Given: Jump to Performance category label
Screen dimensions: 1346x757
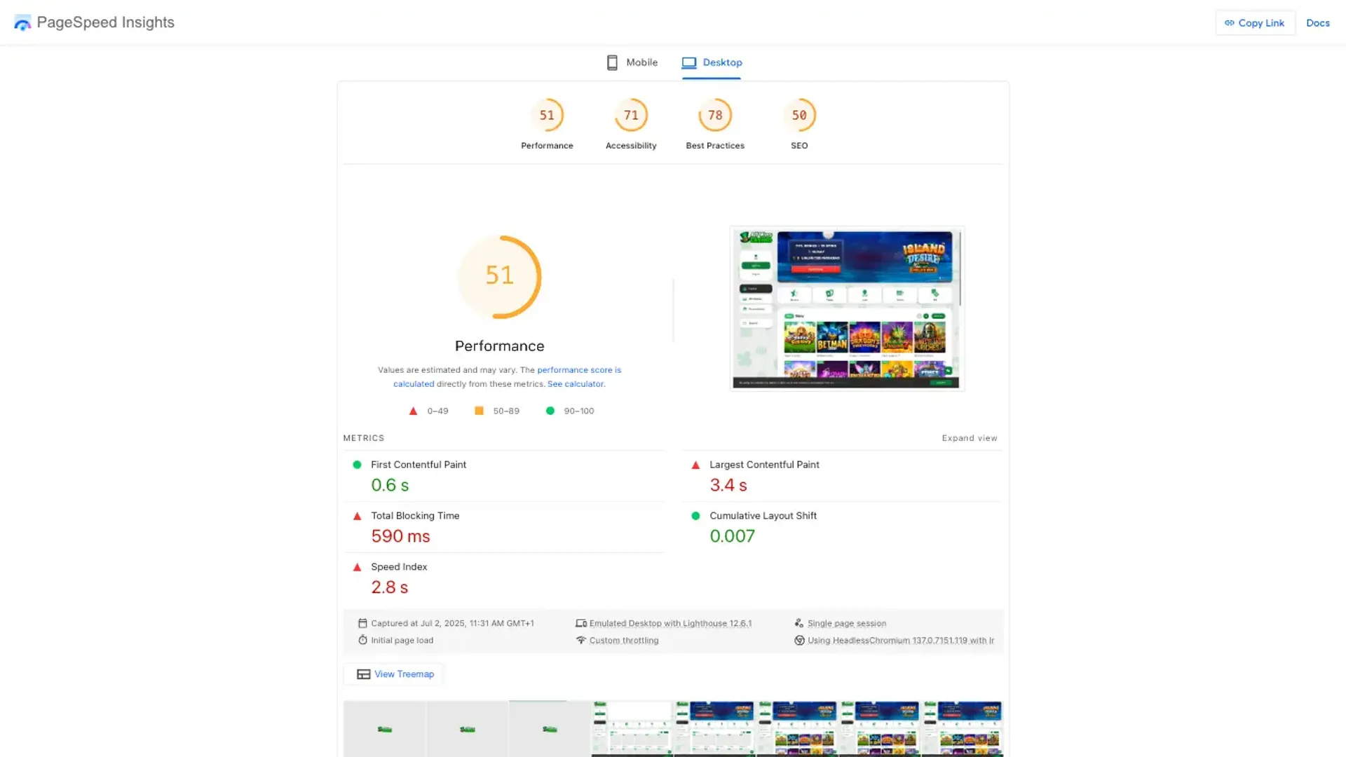Looking at the screenshot, I should 547,146.
